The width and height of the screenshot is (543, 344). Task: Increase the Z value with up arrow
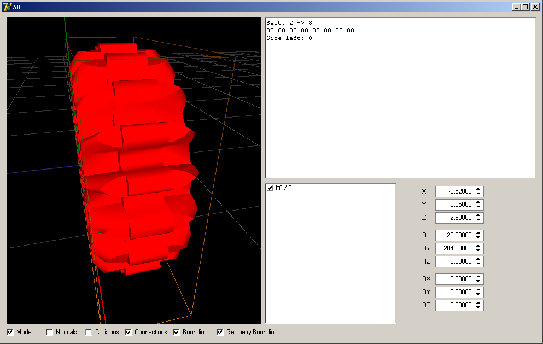478,215
